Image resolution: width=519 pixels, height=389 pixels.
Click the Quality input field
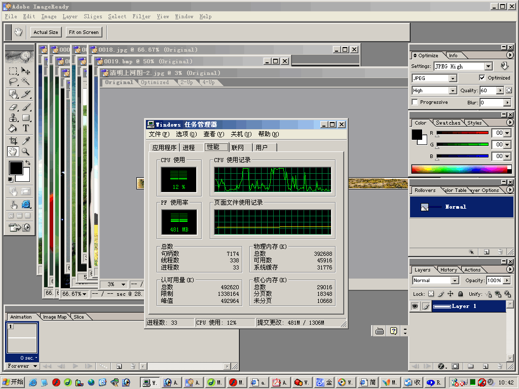488,90
